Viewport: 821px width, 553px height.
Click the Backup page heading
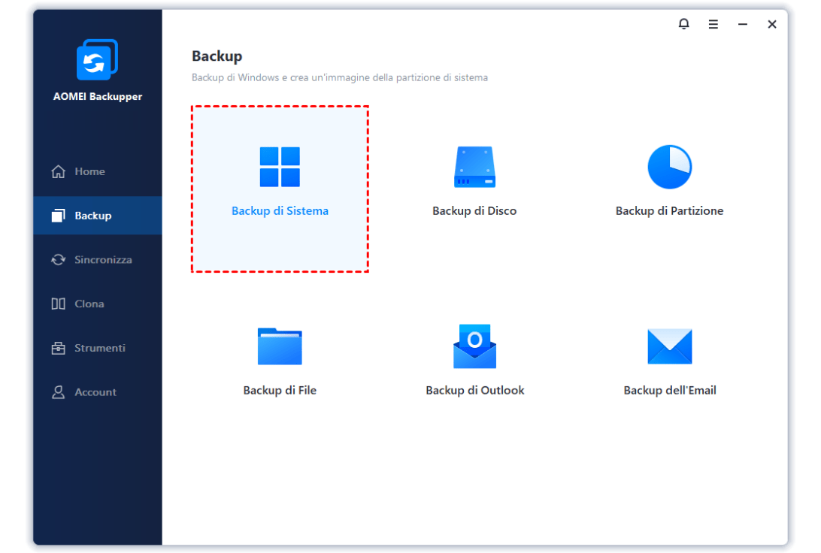pyautogui.click(x=217, y=56)
